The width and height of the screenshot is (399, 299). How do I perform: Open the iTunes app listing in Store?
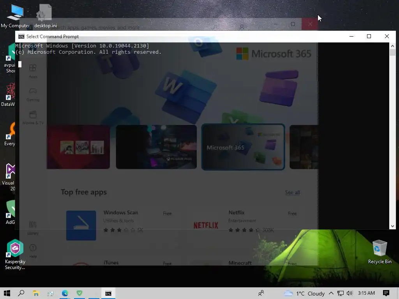(x=111, y=262)
